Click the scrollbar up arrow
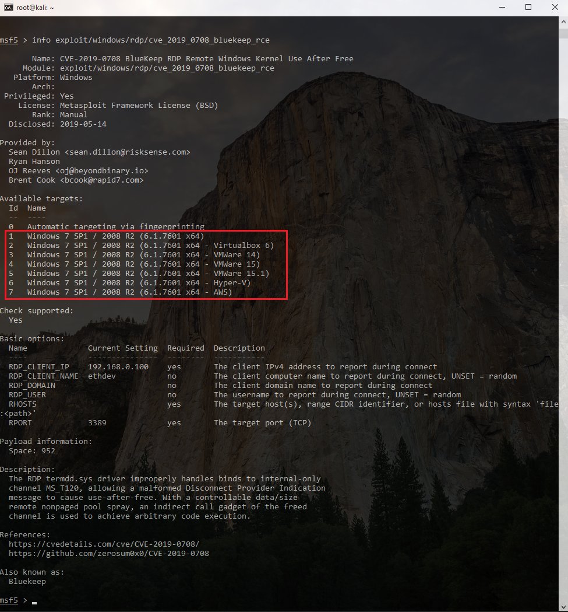568x612 pixels. click(563, 22)
